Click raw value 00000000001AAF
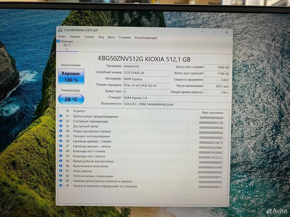Screen dimensions: 290x217 tap(210, 167)
